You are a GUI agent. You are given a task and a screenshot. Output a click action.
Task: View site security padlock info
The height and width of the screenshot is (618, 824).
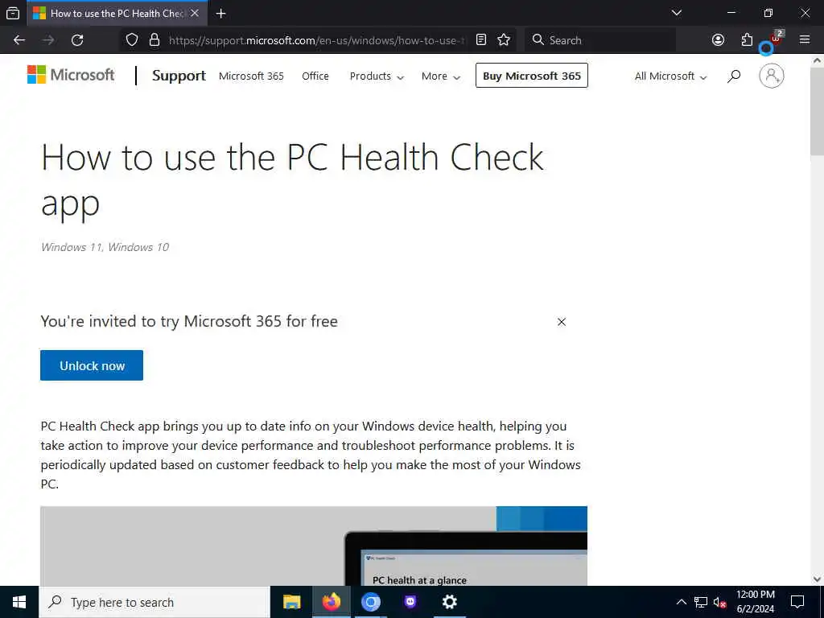point(154,40)
